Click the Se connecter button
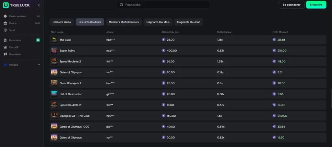This screenshot has width=332, height=147. 291,5
